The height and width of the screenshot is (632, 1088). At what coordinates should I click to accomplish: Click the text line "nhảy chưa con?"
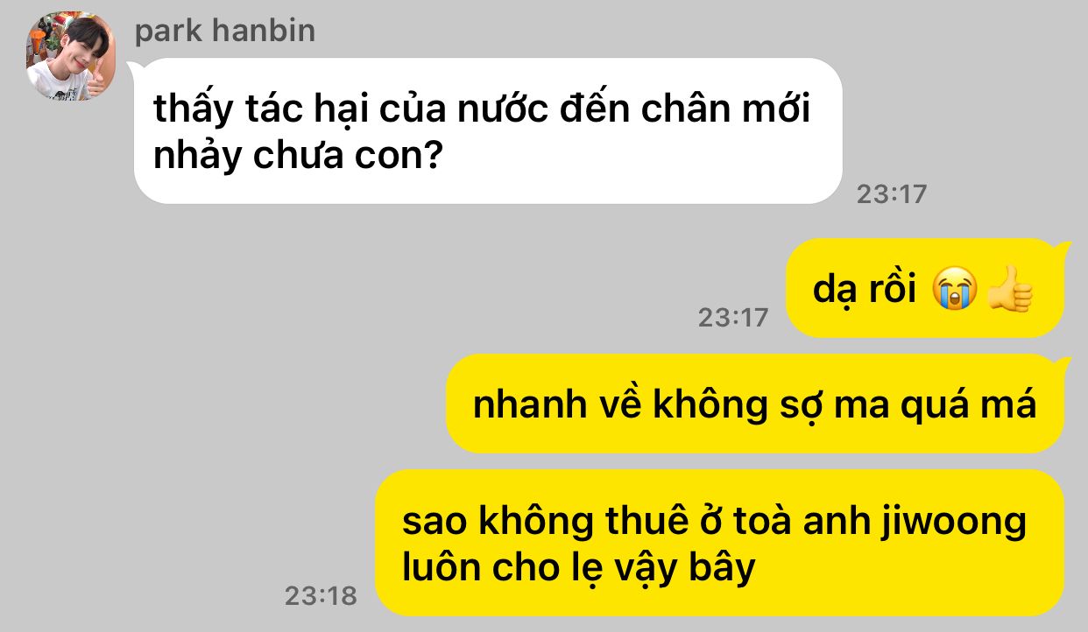297,157
